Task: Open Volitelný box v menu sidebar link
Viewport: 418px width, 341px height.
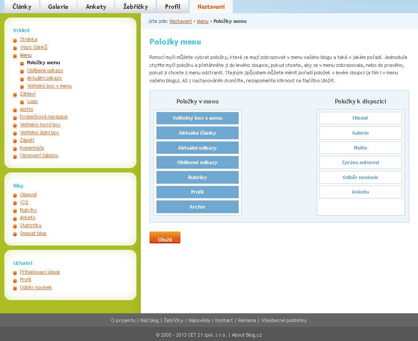Action: pyautogui.click(x=49, y=86)
